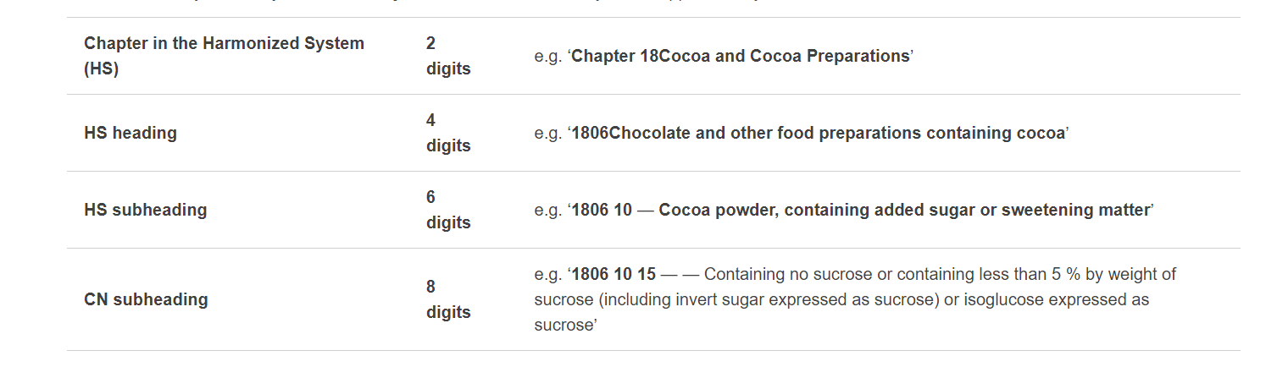Click the 'Chapter in the Harmonized System (HS)' row label

tap(224, 56)
